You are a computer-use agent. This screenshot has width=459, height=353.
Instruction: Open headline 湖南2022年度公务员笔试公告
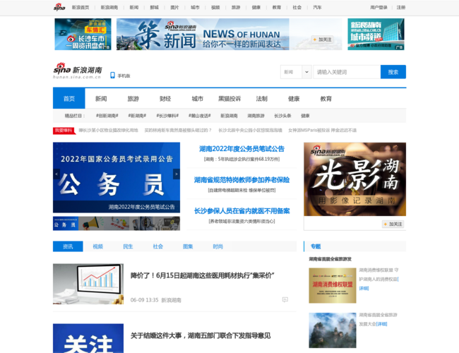[242, 149]
